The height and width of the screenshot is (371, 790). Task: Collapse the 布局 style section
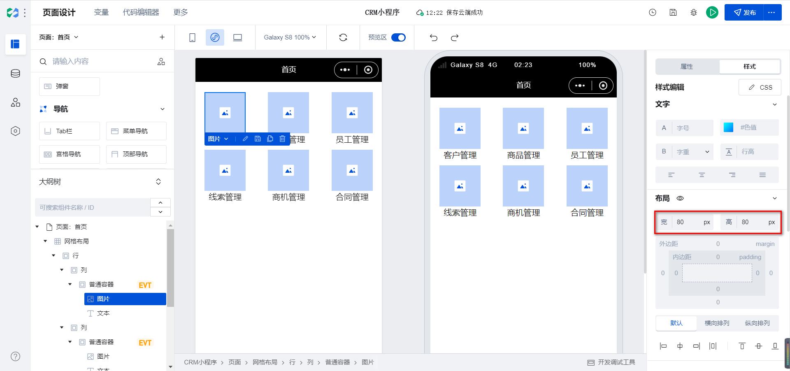point(775,198)
